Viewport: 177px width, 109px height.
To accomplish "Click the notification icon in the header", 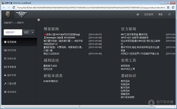I will [x=138, y=15].
